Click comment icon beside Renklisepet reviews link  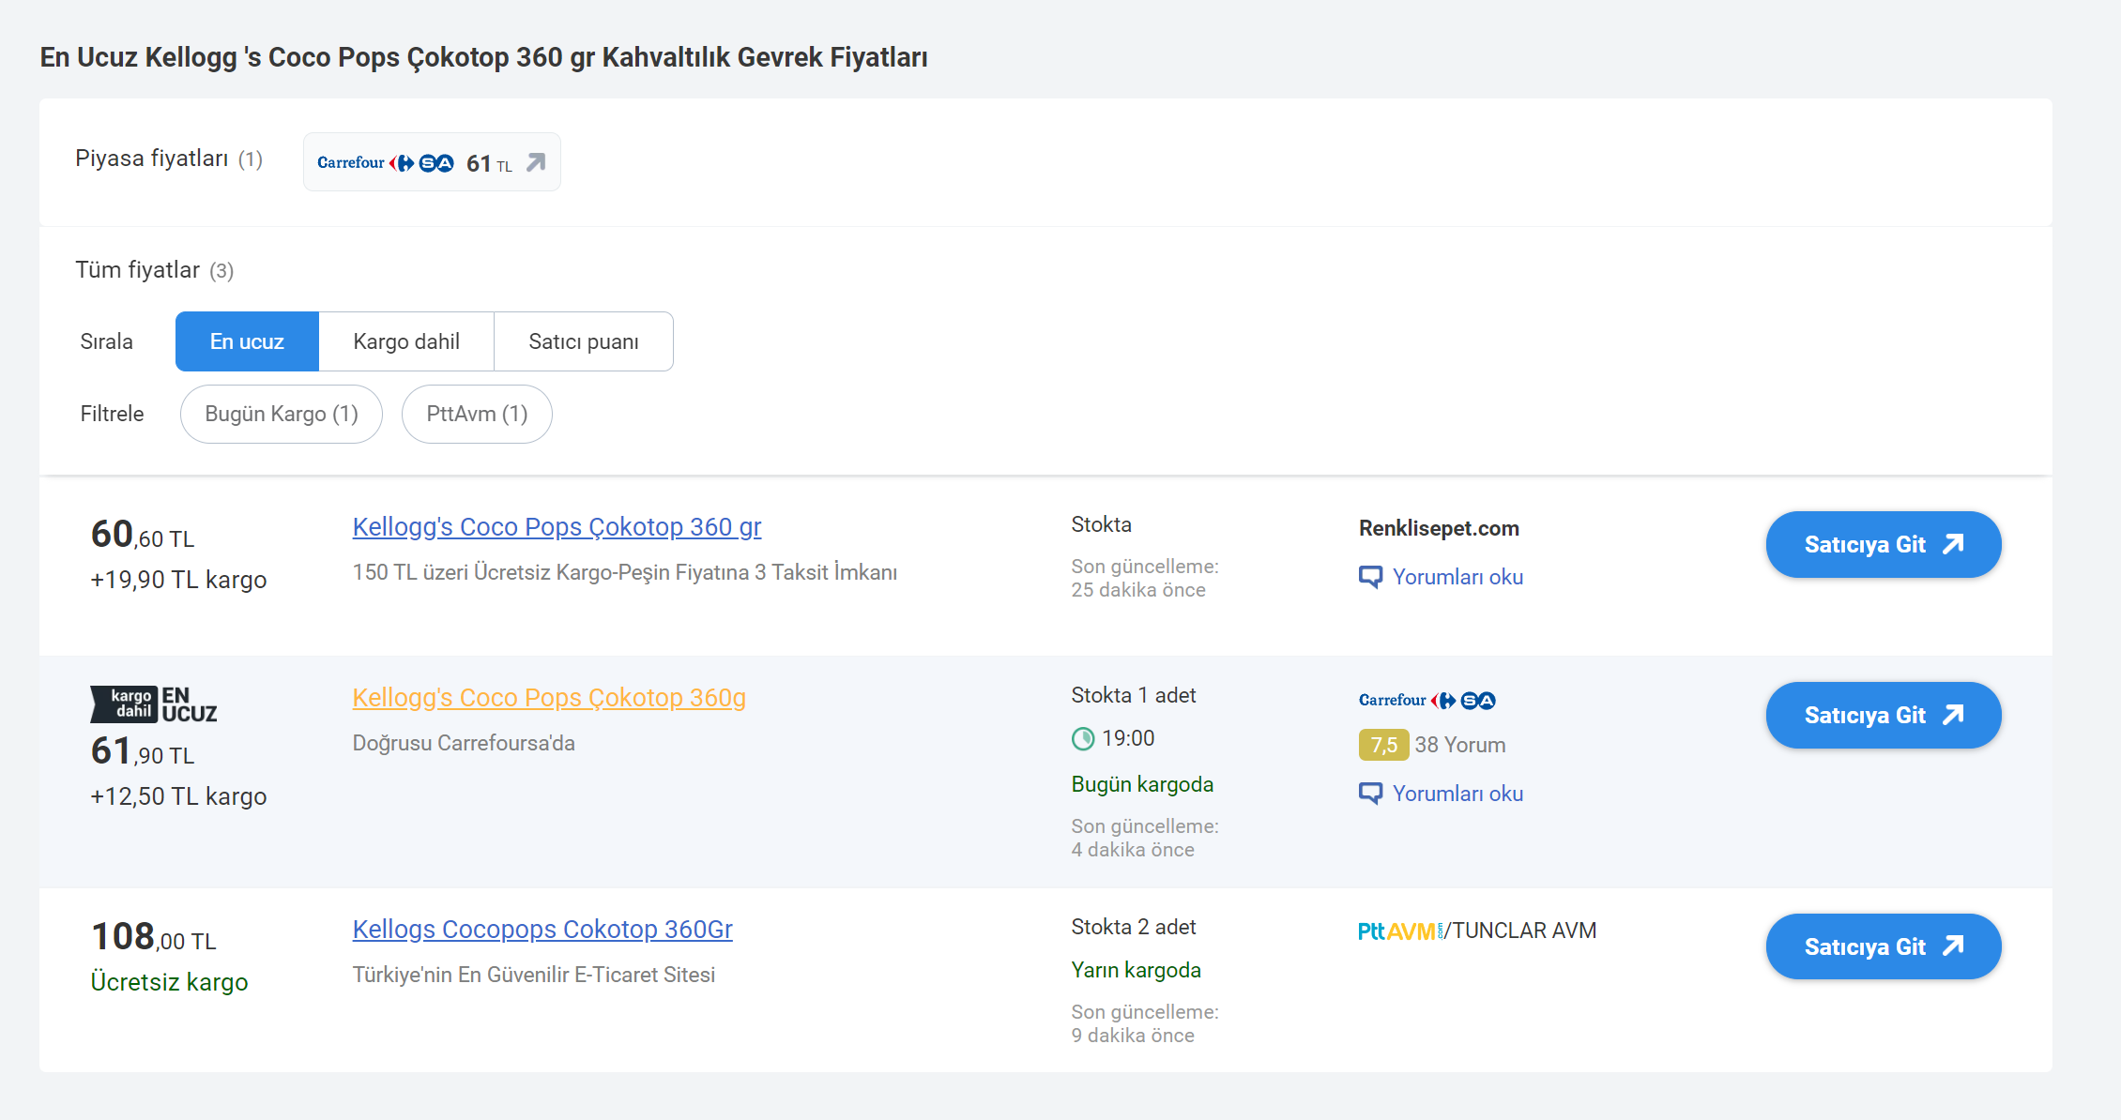(1370, 577)
